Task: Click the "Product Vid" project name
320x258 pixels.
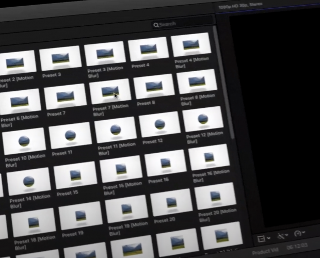Action: tap(265, 251)
